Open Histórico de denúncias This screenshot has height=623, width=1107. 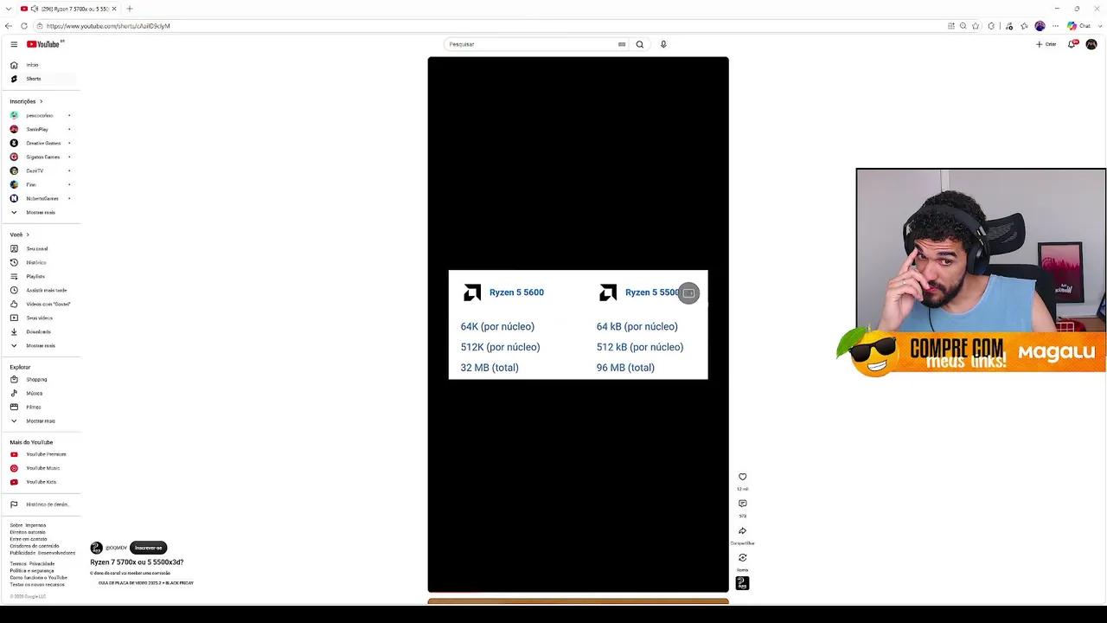tap(47, 504)
